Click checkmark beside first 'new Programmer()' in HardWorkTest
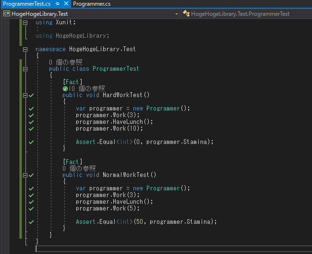 [31, 109]
